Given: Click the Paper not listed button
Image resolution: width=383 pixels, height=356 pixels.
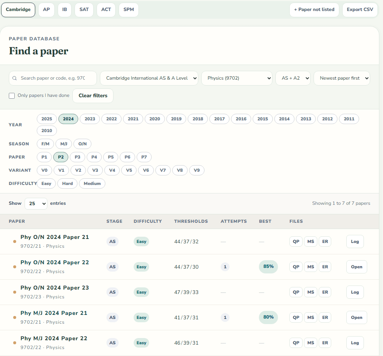Looking at the screenshot, I should pyautogui.click(x=314, y=10).
